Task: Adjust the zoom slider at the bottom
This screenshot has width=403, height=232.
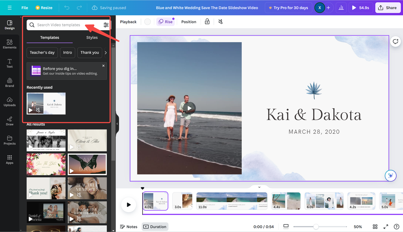Action: click(316, 226)
